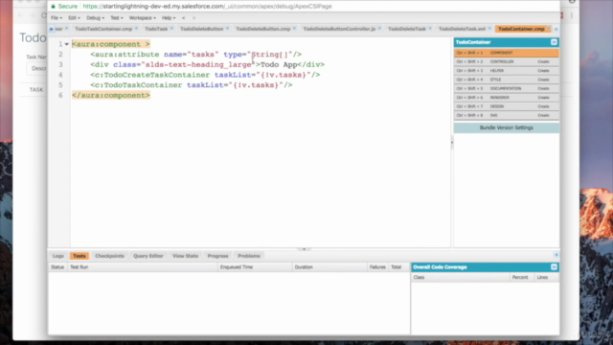Viewport: 613px width, 345px height.
Task: Sort tests by Duration column
Action: [329, 267]
